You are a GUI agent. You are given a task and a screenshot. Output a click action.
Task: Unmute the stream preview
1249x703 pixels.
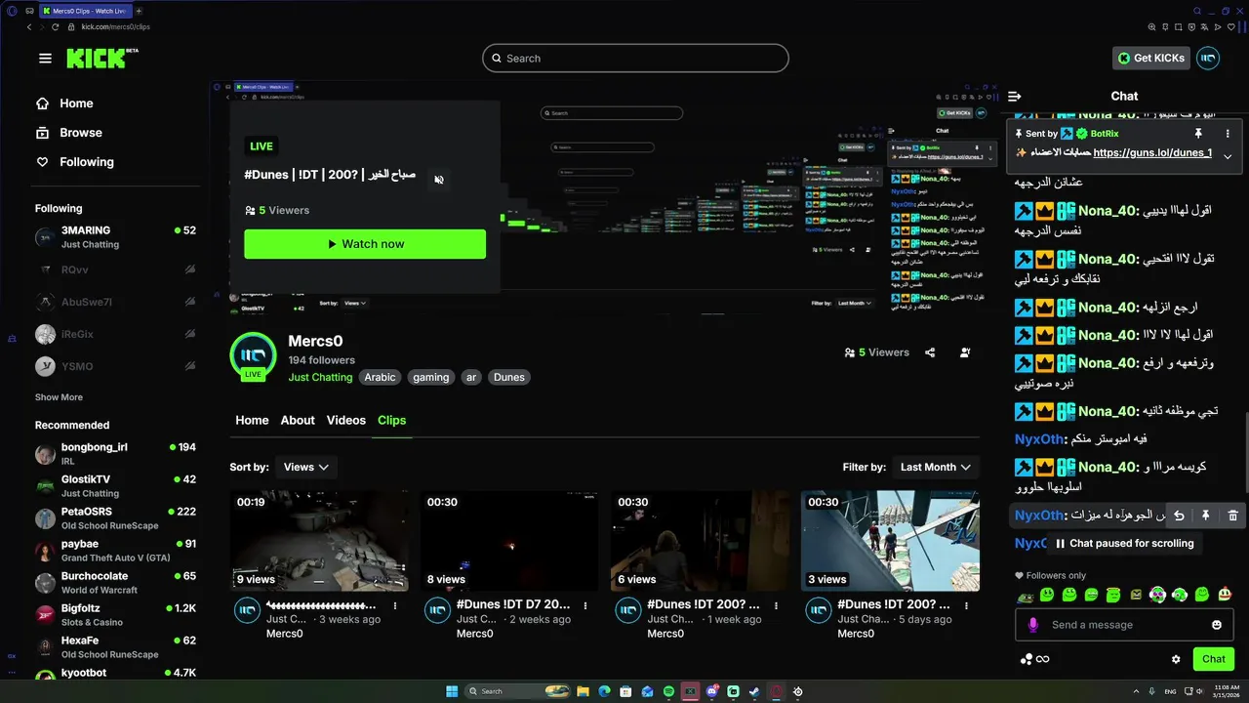tap(439, 180)
